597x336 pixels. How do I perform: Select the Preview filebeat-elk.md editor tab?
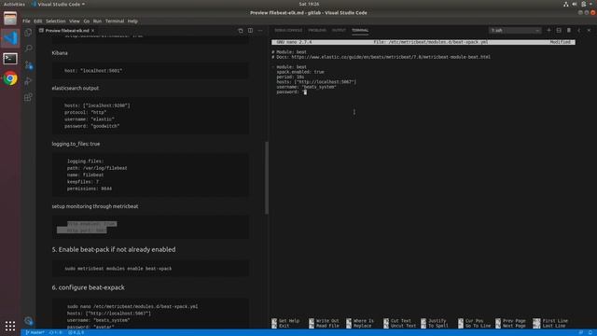coord(67,31)
